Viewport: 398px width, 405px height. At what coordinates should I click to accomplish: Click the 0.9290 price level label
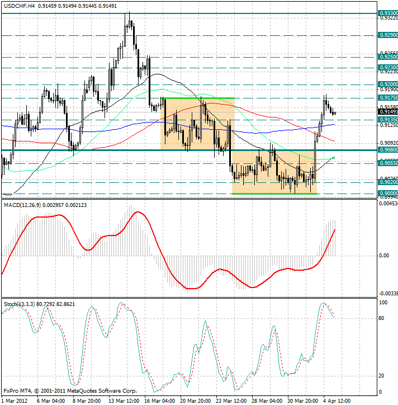(388, 35)
